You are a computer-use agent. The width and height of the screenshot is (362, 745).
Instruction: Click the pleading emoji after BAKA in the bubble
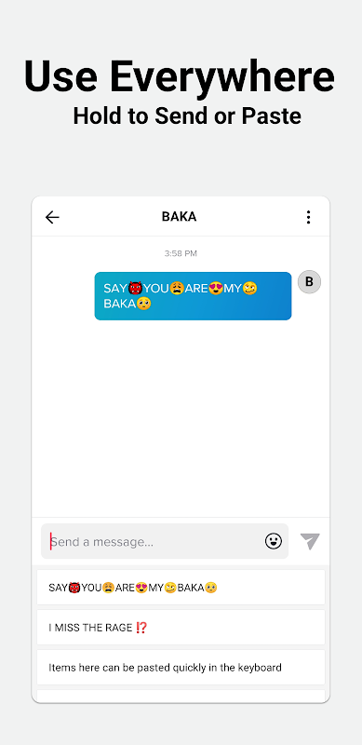(x=144, y=304)
